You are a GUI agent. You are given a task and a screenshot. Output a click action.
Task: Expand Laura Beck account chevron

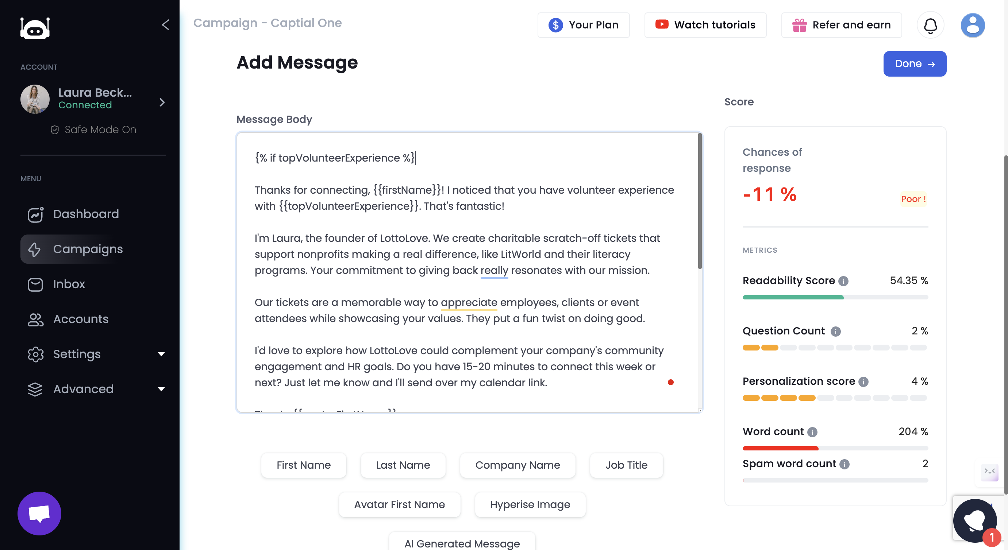coord(162,102)
